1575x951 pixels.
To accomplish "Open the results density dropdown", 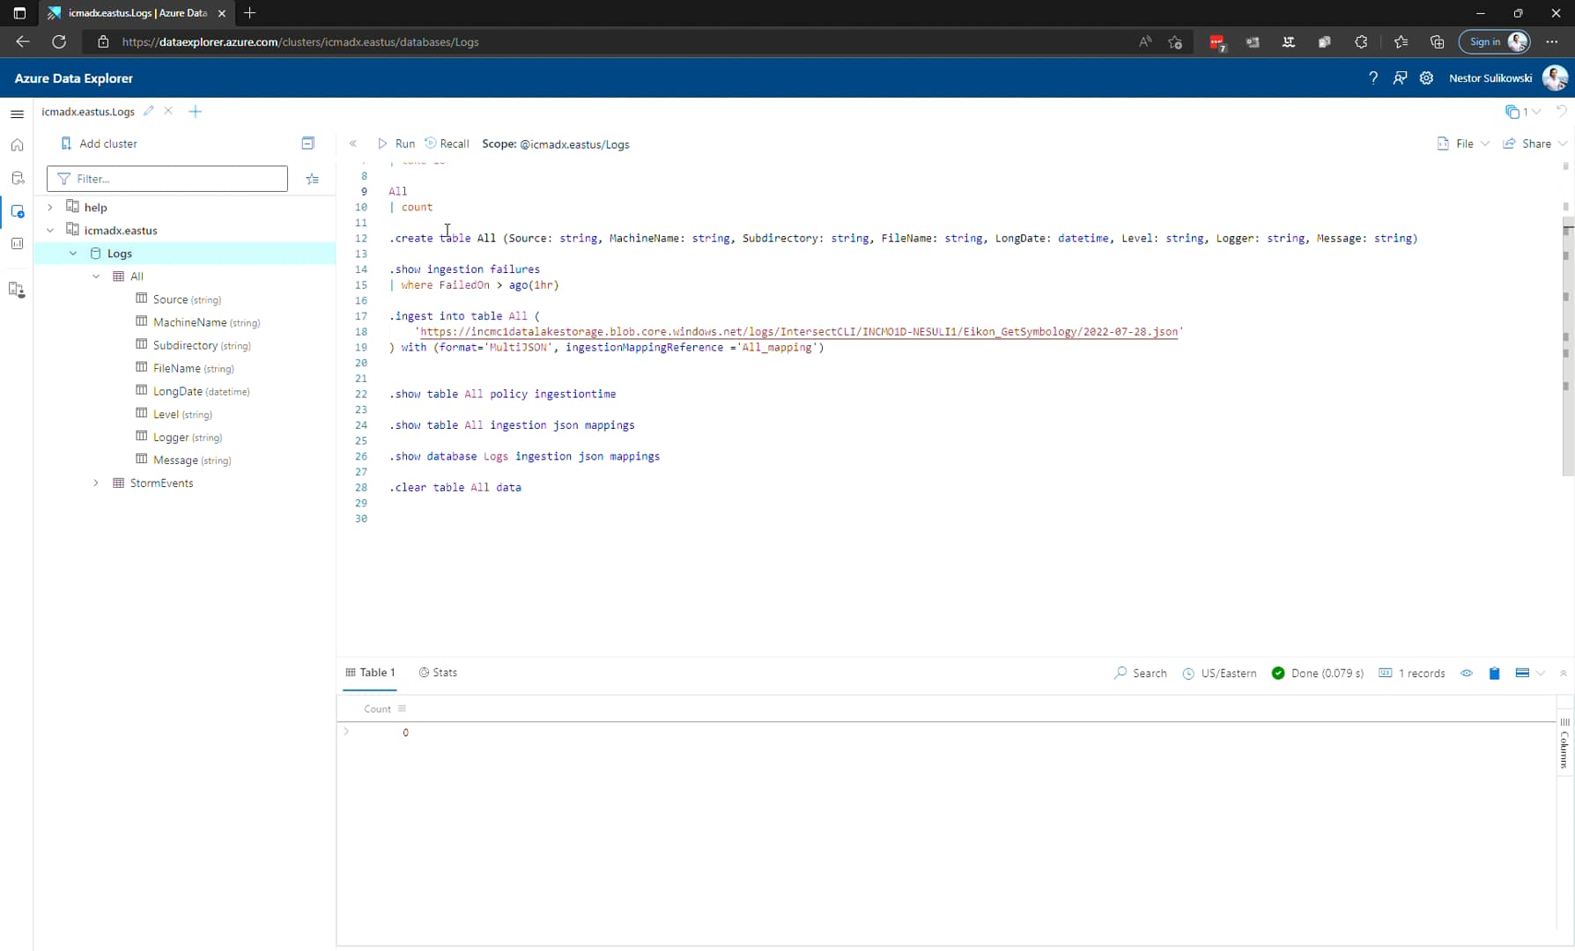I will pos(1530,674).
